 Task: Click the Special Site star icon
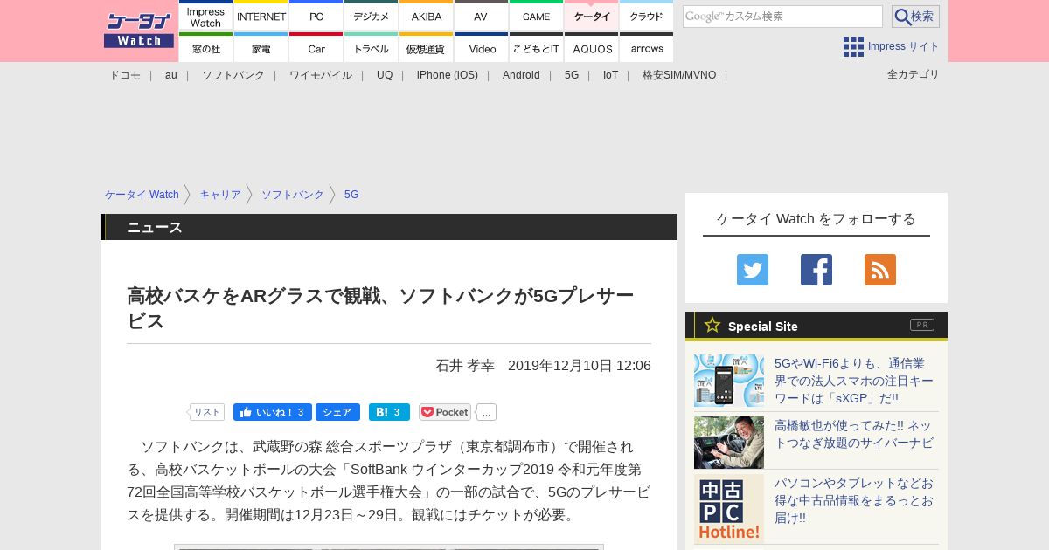click(x=712, y=325)
